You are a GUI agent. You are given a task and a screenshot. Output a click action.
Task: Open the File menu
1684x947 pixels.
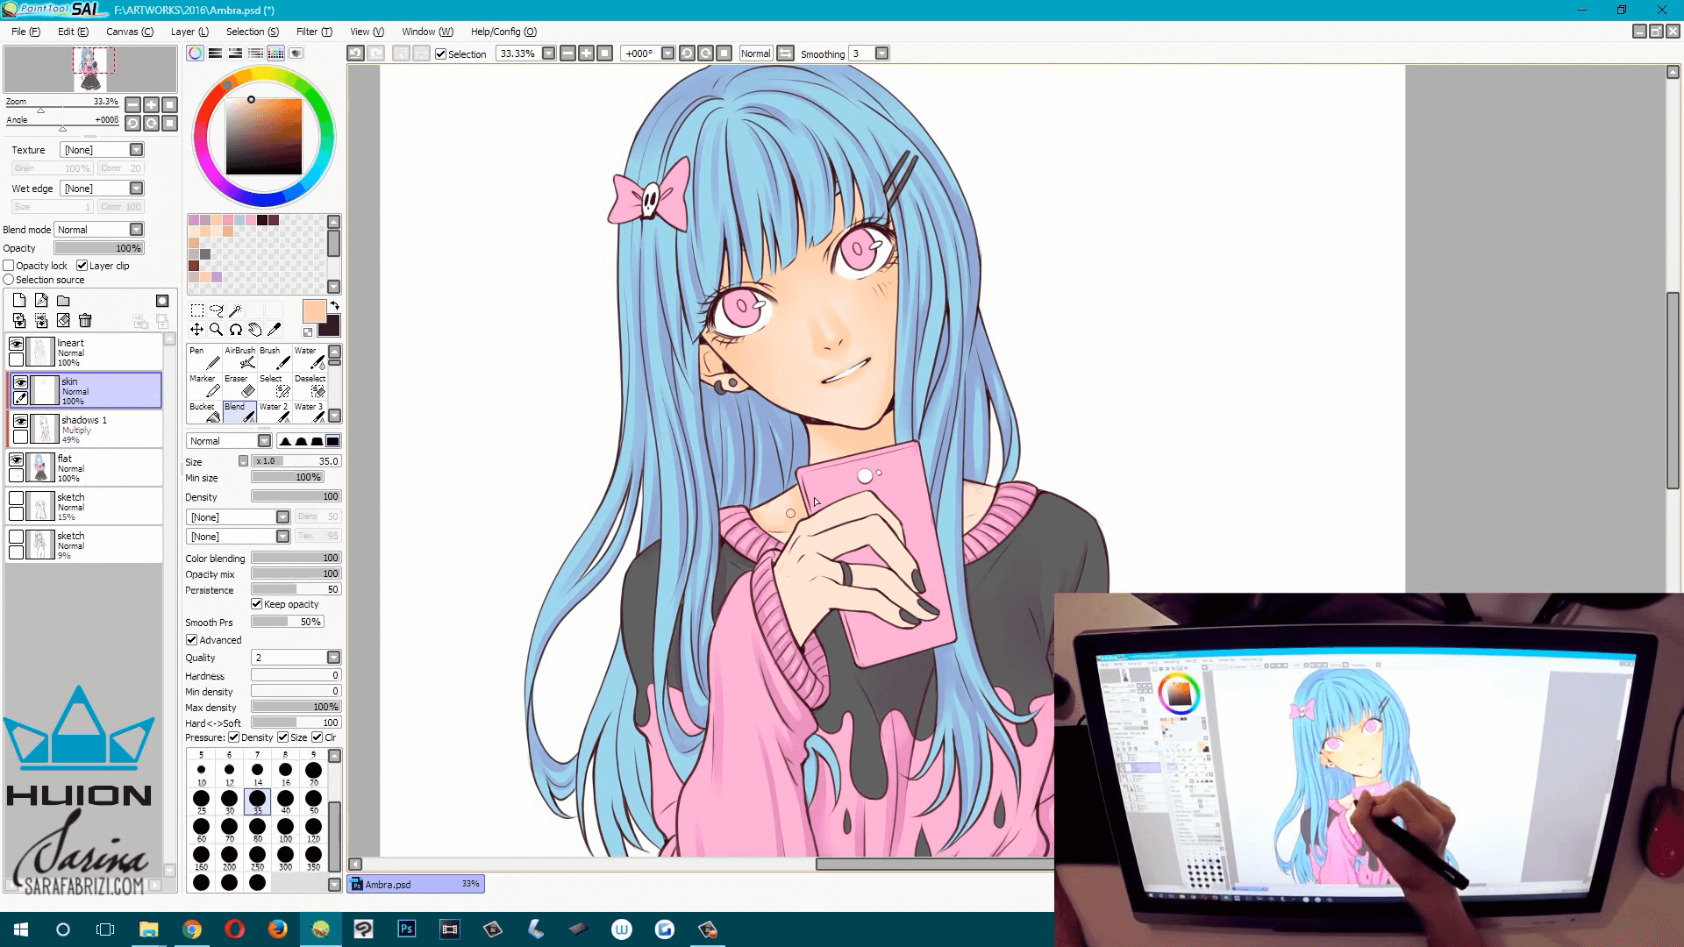pyautogui.click(x=25, y=32)
